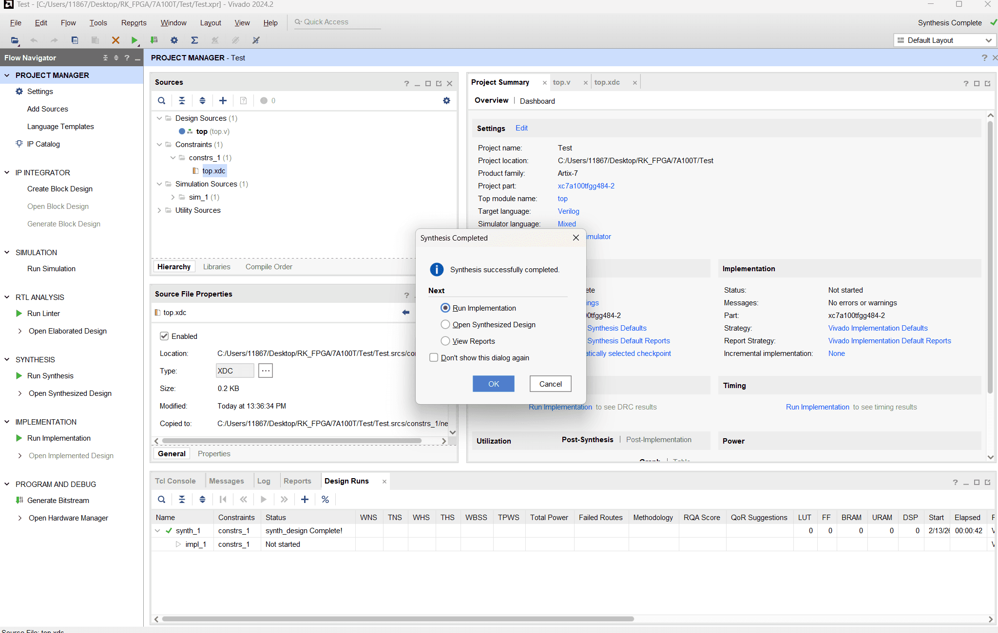The width and height of the screenshot is (998, 633).
Task: Click the plus icon in Sources panel
Action: (x=223, y=101)
